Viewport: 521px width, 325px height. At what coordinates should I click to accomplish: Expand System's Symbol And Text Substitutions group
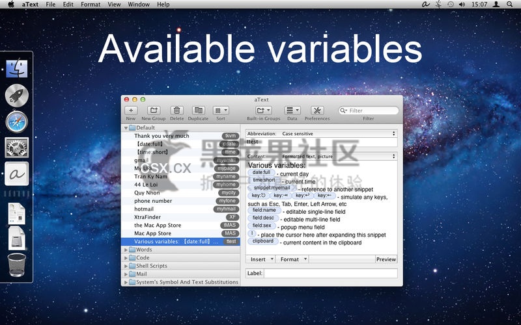click(x=126, y=282)
